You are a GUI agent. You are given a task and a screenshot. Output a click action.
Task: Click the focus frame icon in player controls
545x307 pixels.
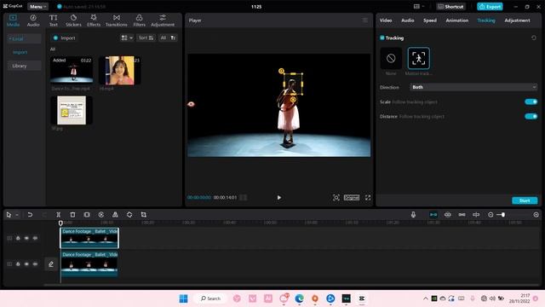tap(336, 198)
